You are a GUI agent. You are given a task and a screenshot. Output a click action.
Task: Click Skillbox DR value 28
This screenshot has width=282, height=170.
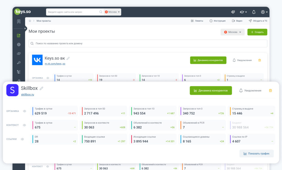[37, 141]
